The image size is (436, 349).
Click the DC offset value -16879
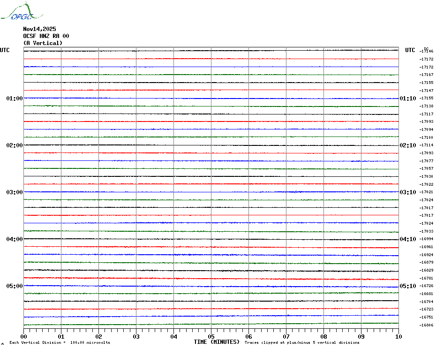[426, 262]
